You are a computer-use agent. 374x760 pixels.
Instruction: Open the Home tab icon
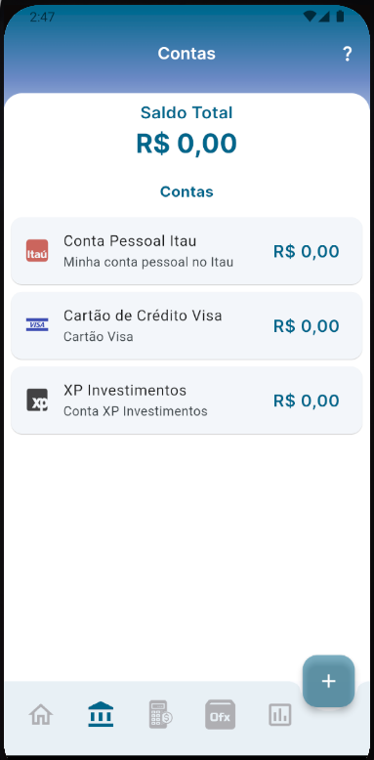pos(41,714)
